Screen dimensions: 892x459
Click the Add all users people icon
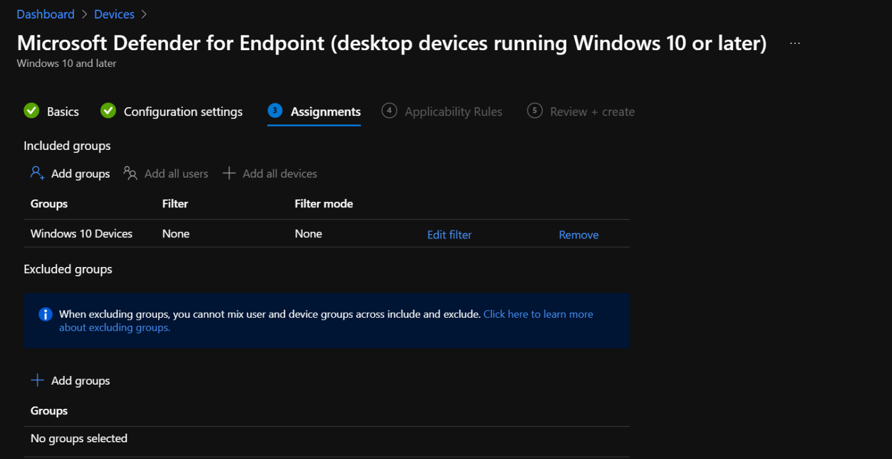(130, 173)
